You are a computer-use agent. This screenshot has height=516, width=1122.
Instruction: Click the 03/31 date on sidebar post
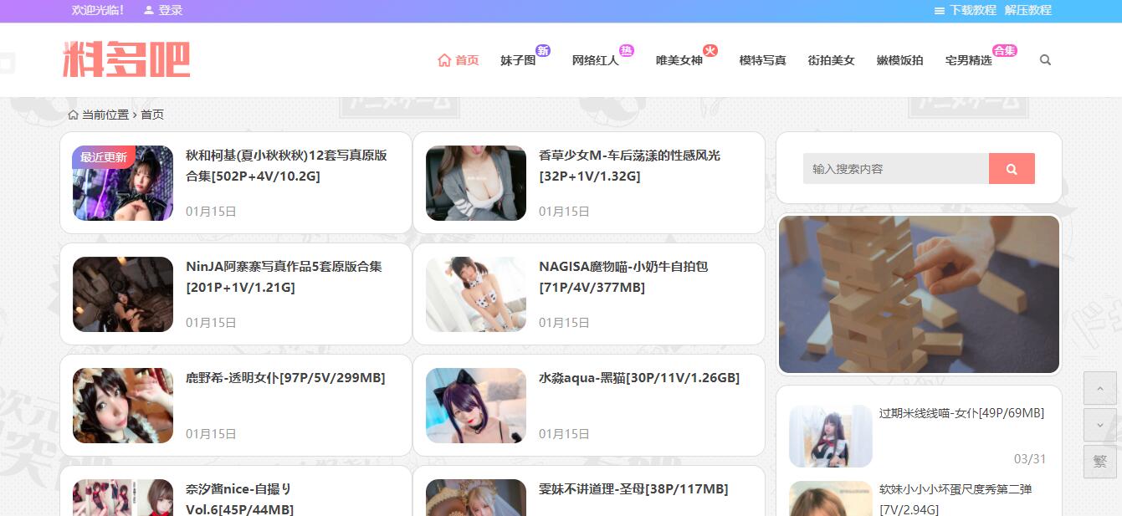tap(1030, 459)
